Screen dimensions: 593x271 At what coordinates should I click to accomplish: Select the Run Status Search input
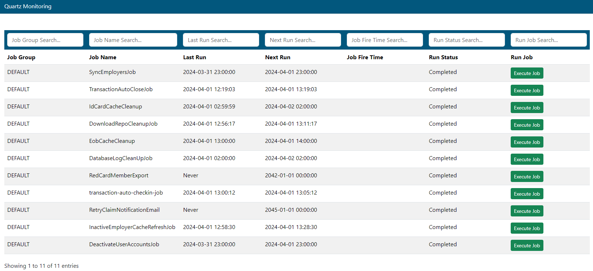(x=466, y=40)
